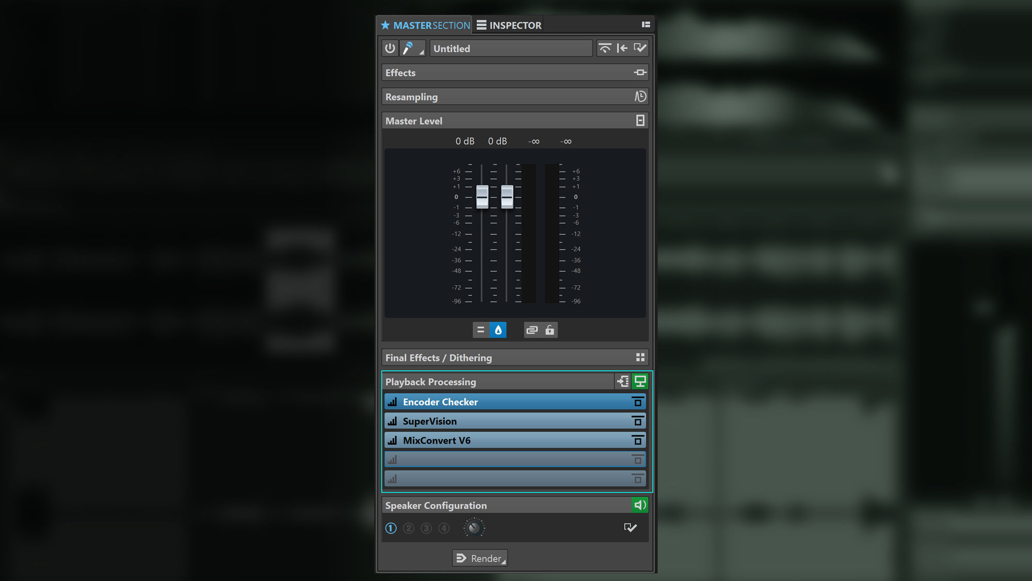The width and height of the screenshot is (1032, 581).
Task: Select the Master Section tab
Action: pos(424,24)
